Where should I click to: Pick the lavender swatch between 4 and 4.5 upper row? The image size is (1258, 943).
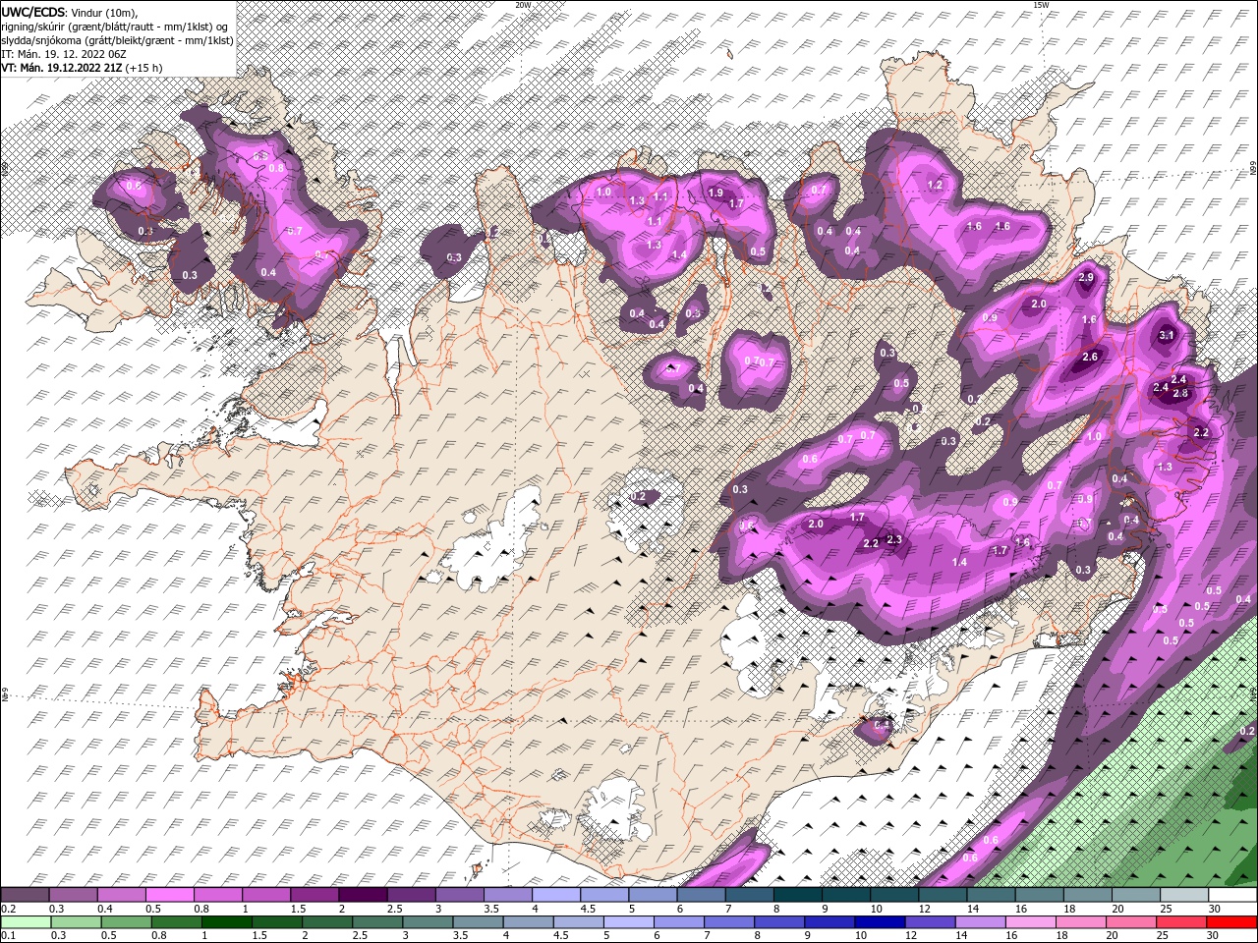pyautogui.click(x=556, y=895)
